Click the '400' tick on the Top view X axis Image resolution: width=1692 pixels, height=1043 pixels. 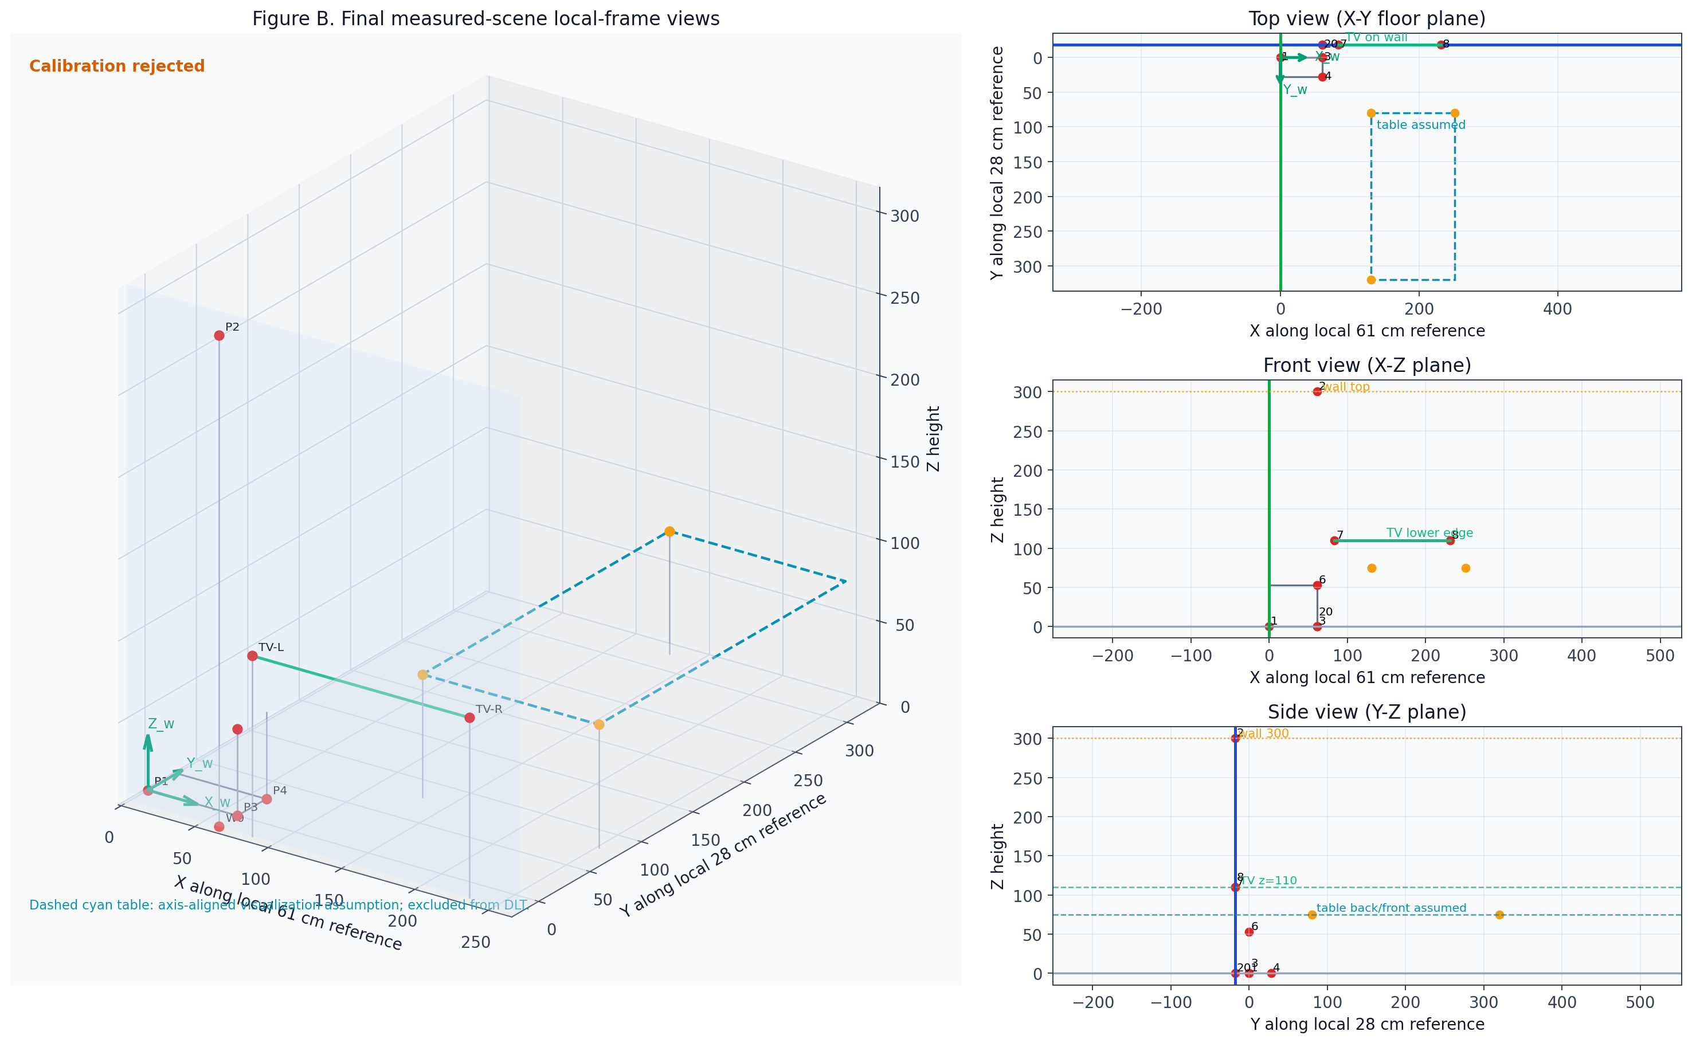coord(1557,309)
